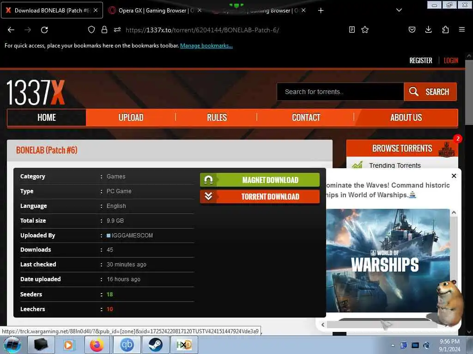Open a new tab with the plus icon
Image resolution: width=473 pixels, height=354 pixels.
click(x=321, y=11)
